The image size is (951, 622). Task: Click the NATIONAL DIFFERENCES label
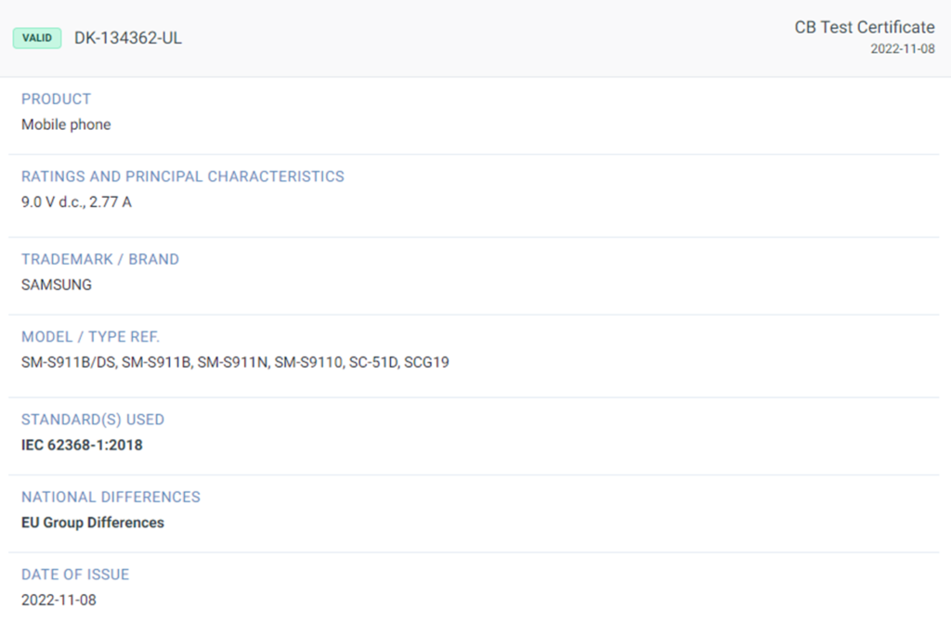[x=111, y=497]
